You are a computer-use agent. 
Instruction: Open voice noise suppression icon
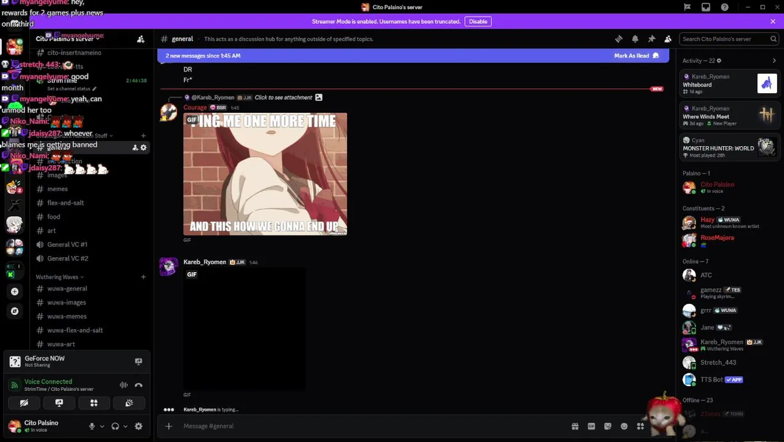124,385
